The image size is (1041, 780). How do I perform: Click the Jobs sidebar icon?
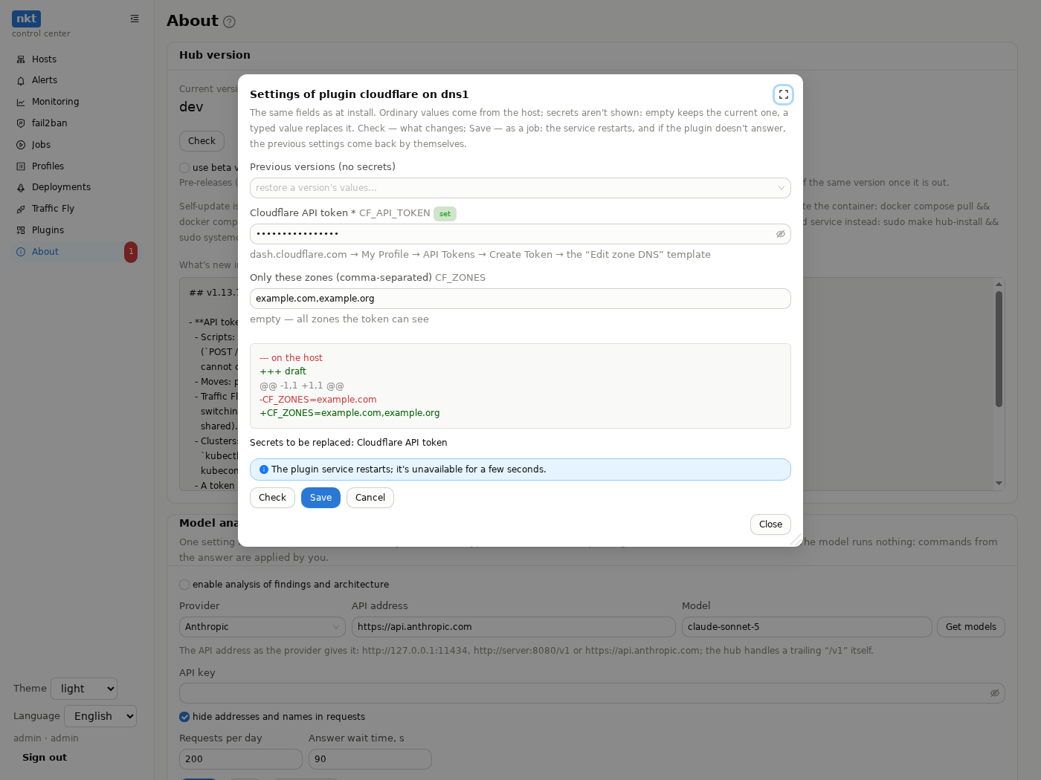[x=21, y=145]
